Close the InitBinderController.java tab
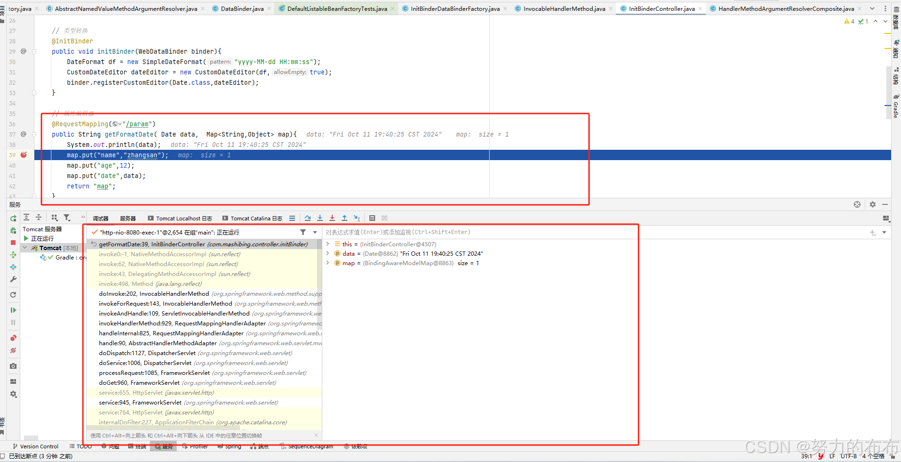 (x=700, y=8)
